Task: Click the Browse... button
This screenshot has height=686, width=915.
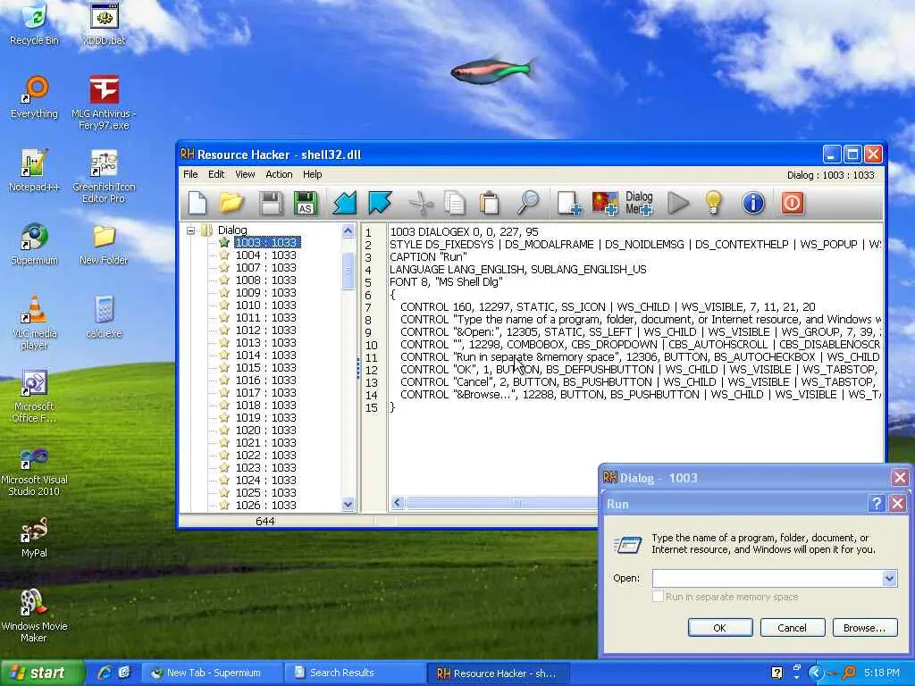Action: click(864, 628)
